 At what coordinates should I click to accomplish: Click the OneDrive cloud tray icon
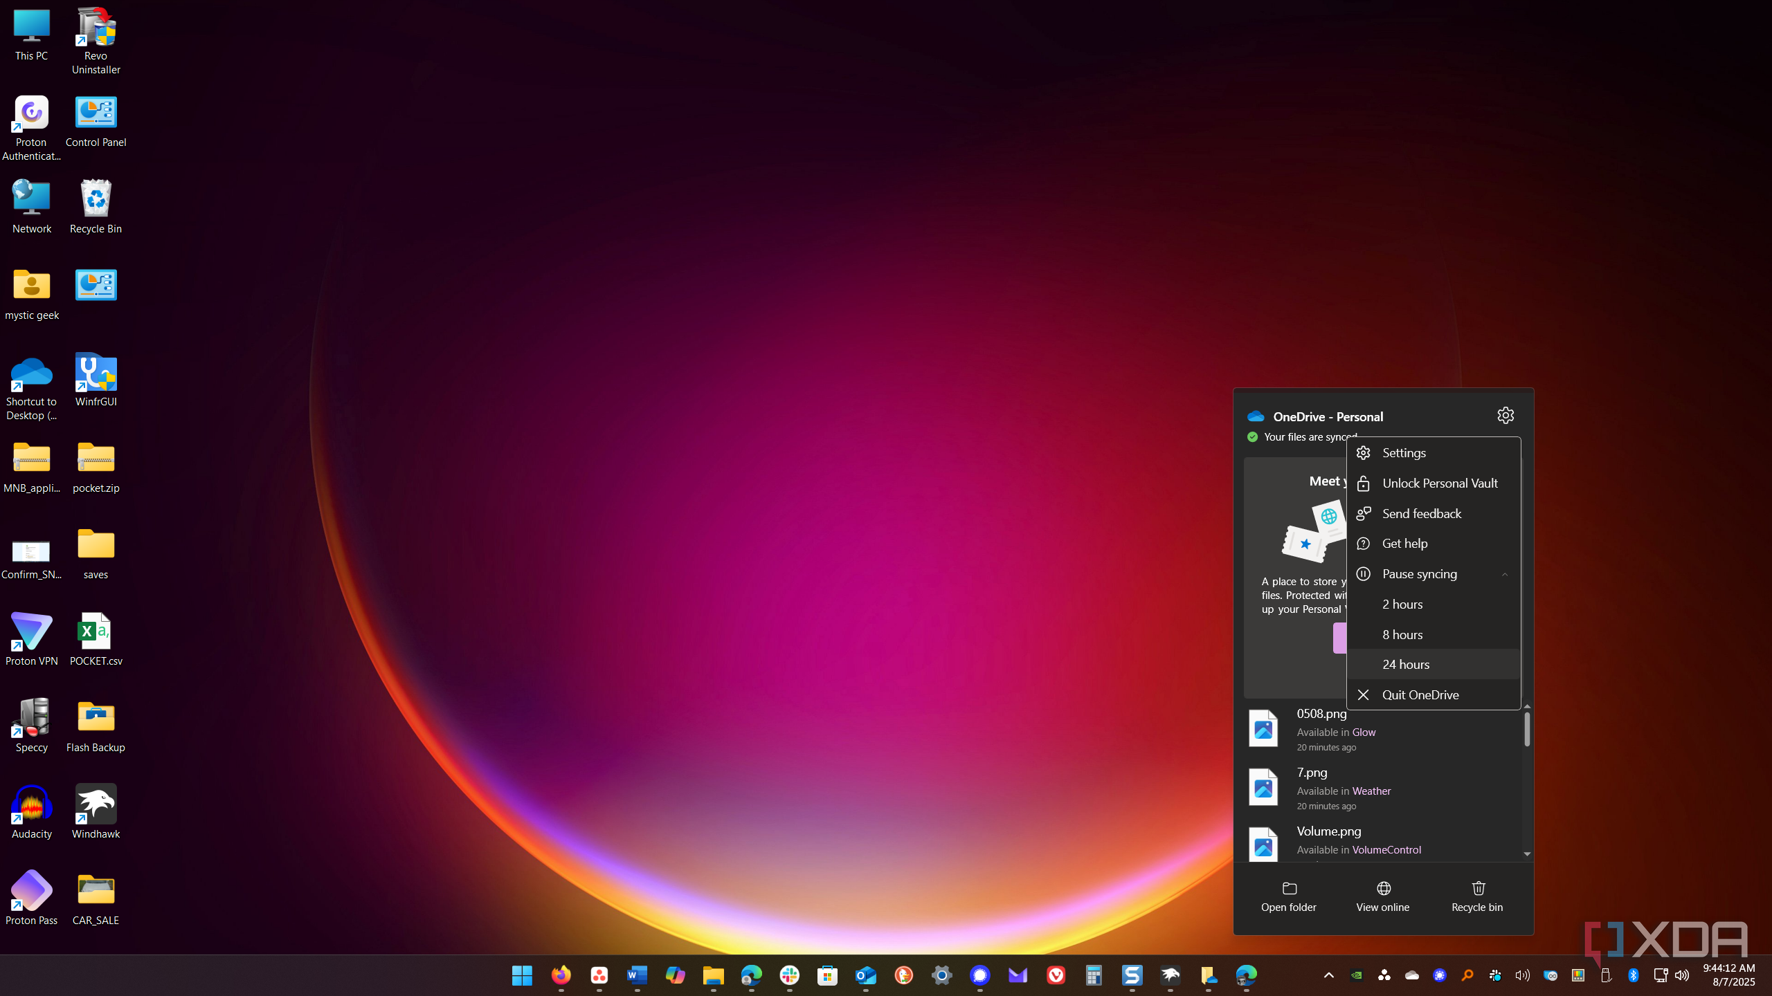(x=1412, y=975)
